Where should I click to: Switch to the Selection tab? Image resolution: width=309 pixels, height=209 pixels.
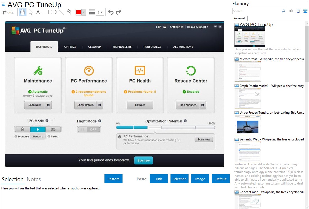13,179
